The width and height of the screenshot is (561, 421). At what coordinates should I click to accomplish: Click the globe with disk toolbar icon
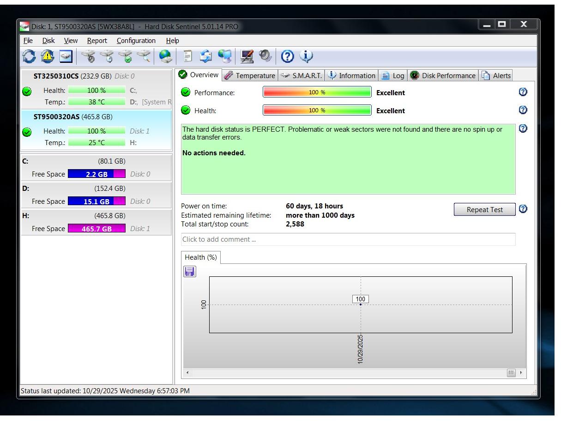pos(165,56)
